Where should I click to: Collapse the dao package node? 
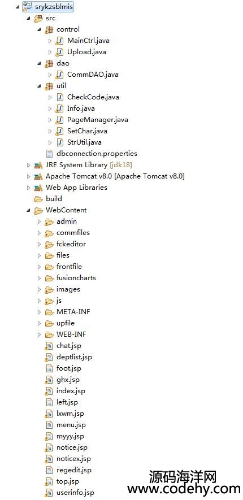39,63
